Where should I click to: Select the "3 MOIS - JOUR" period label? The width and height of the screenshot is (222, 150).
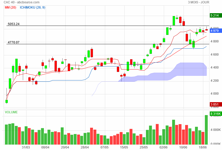coord(198,2)
